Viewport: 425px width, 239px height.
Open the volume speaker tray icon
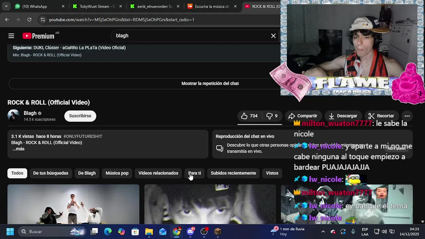(384, 231)
